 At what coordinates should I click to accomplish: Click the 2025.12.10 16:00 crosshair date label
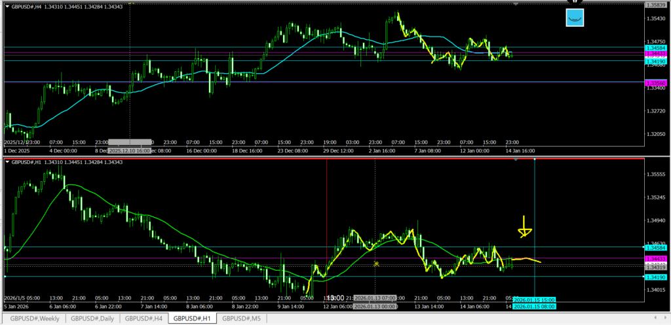pyautogui.click(x=130, y=141)
